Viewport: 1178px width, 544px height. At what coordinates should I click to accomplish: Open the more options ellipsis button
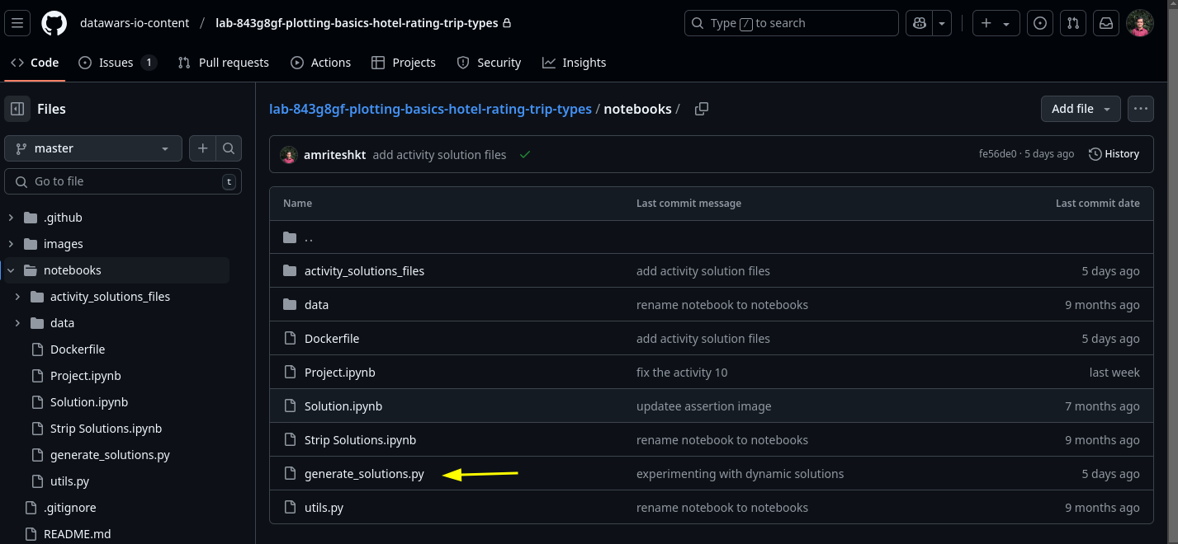pos(1141,109)
